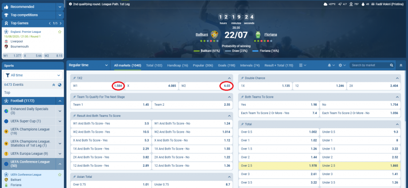Collapse all sports with double-chevron icon
This screenshot has width=408, height=188.
(x=54, y=84)
